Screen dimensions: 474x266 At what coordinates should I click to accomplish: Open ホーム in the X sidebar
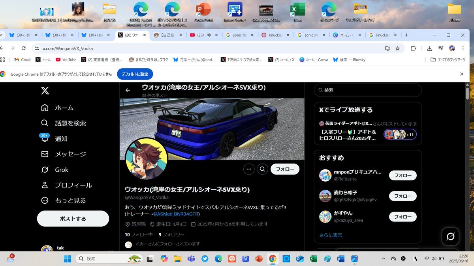tap(57, 108)
